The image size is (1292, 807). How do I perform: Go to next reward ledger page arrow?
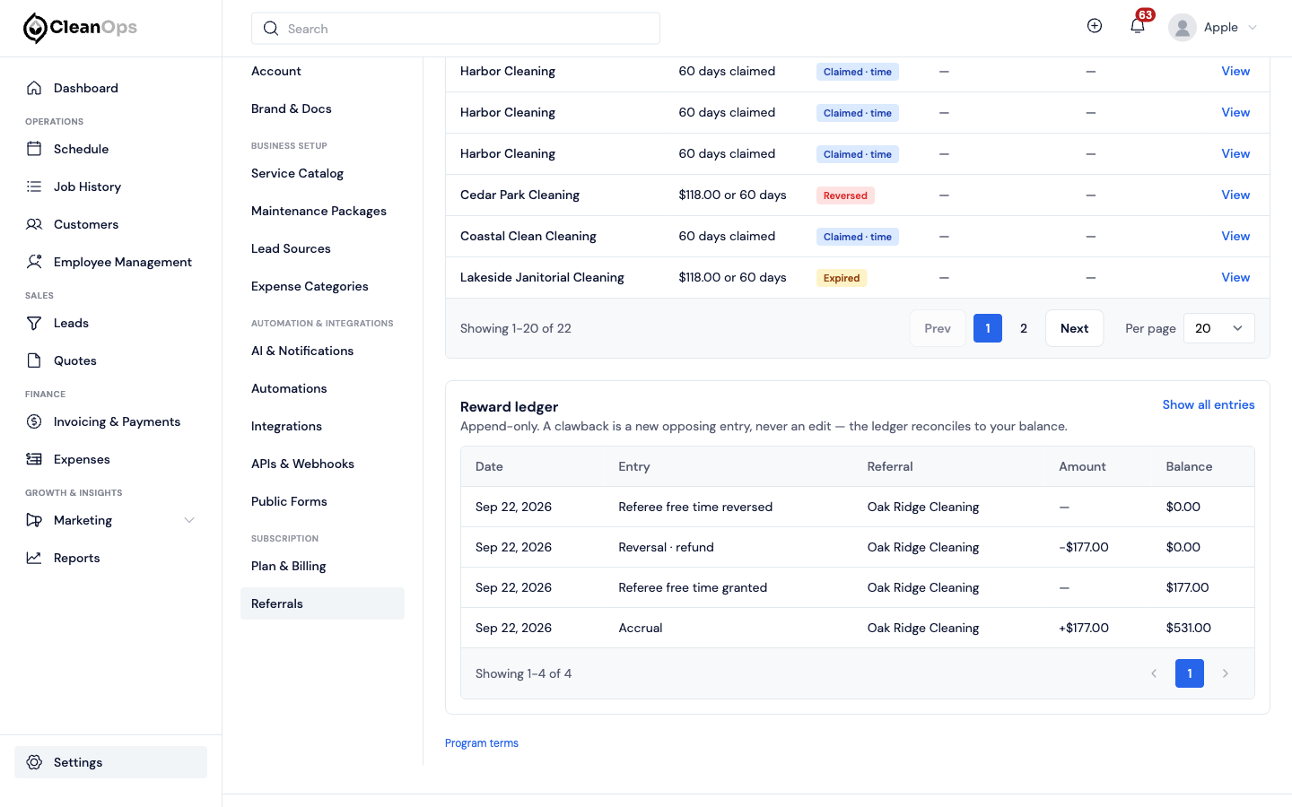[1226, 673]
